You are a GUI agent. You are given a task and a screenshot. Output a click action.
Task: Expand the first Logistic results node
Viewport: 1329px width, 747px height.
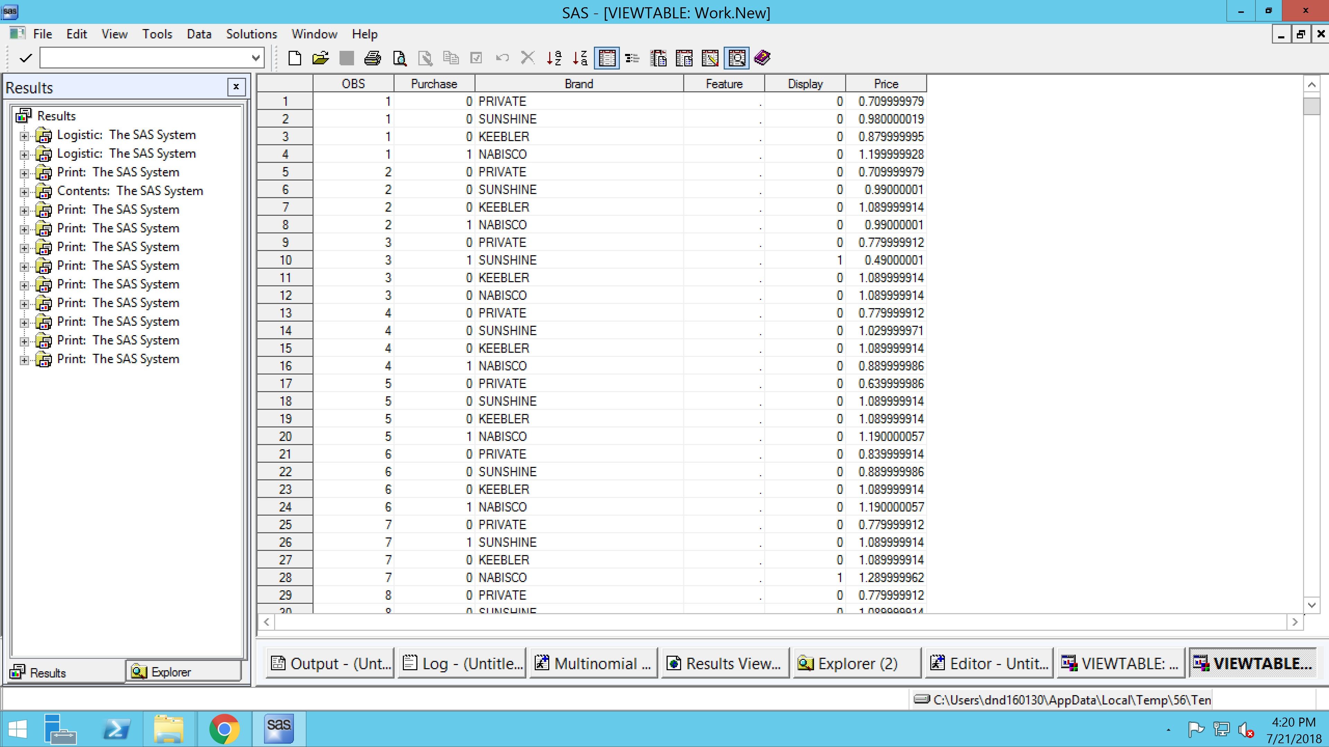tap(24, 136)
